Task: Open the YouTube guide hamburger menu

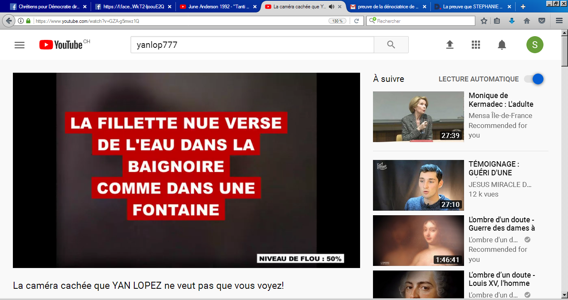Action: [x=20, y=45]
